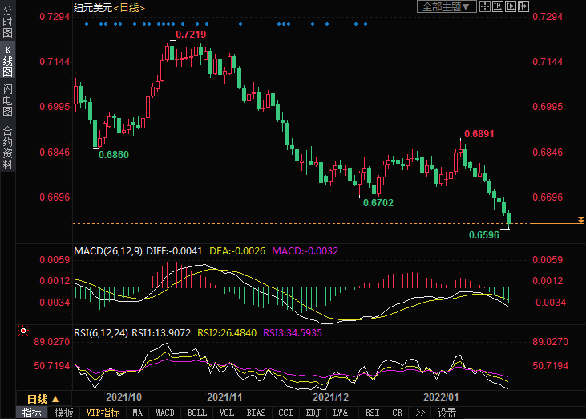The height and width of the screenshot is (419, 586).
Task: Click the small marker icon left of RSI panel
Action: (x=22, y=331)
